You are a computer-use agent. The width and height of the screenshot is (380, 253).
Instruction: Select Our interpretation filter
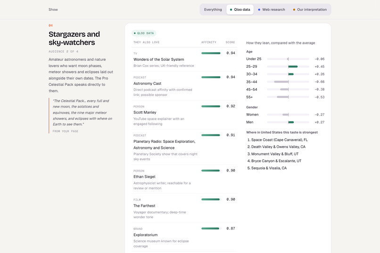(x=310, y=9)
